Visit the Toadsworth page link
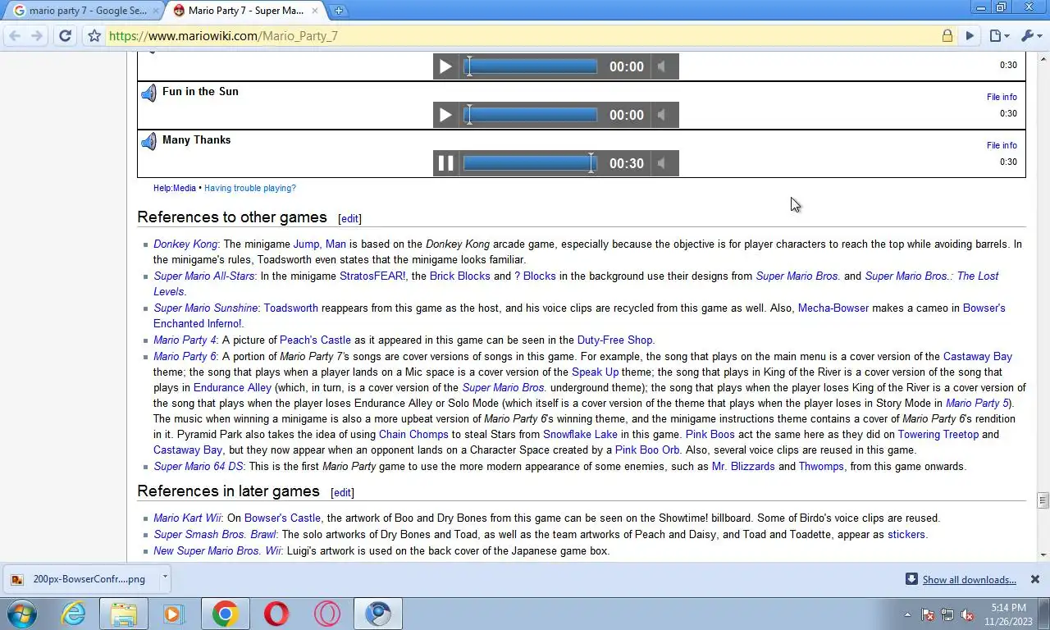Viewport: 1050px width, 630px height. [x=291, y=308]
